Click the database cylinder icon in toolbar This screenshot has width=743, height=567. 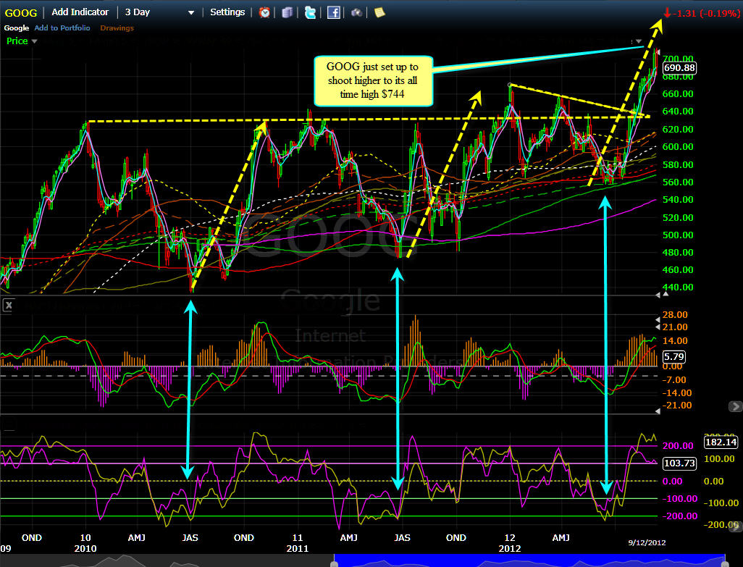tap(287, 13)
